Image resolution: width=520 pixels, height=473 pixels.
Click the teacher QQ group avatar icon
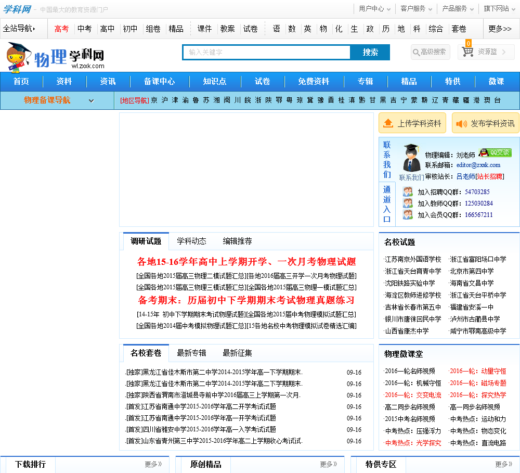[x=408, y=203]
